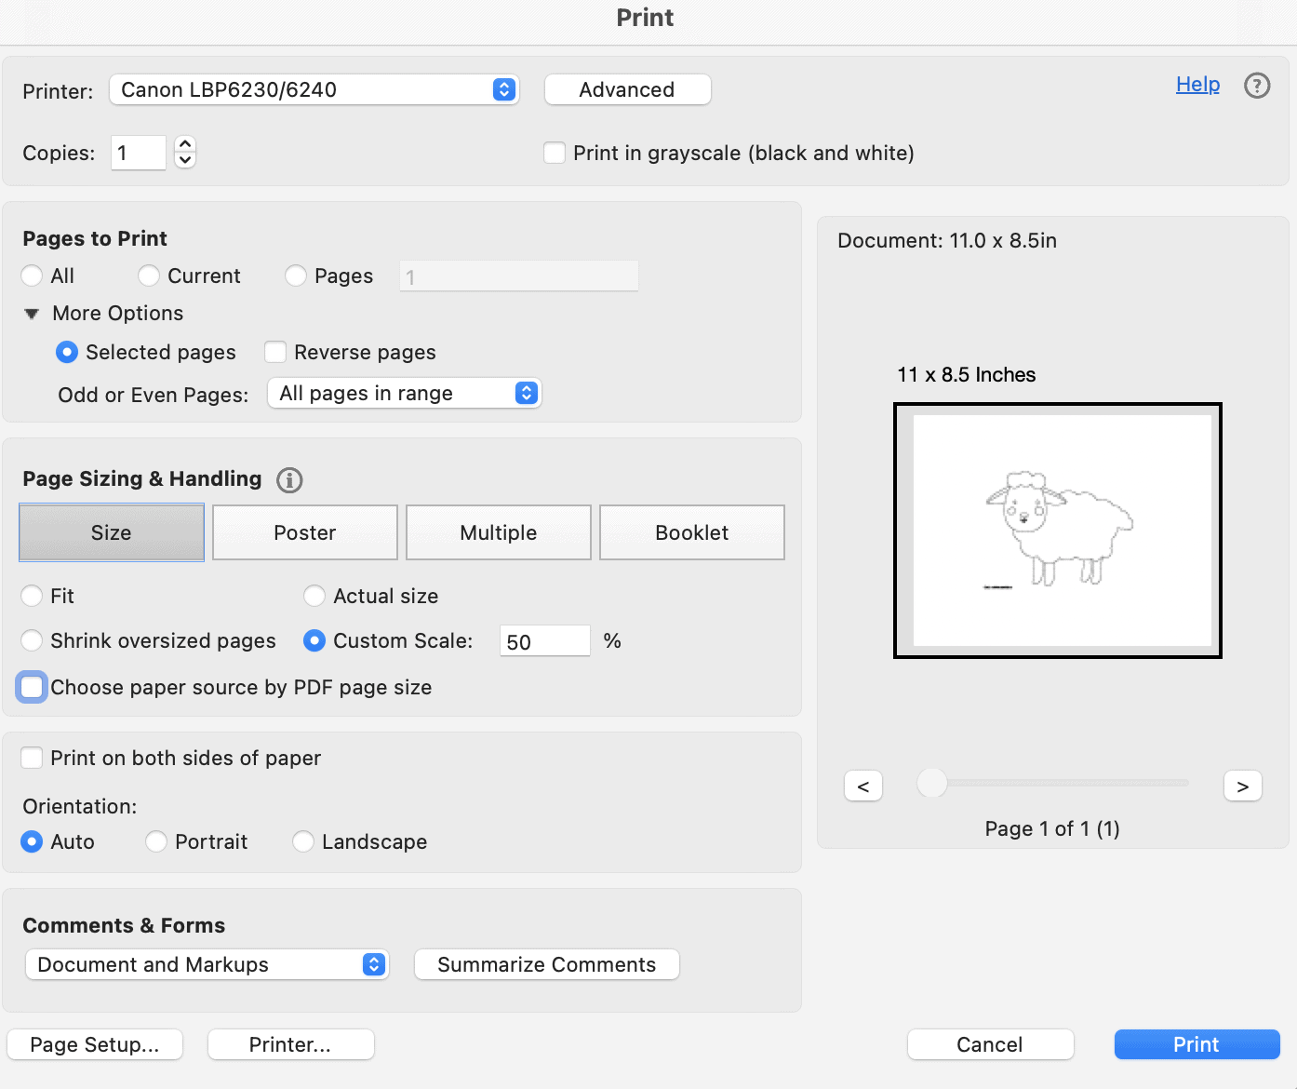Click the page preview slider handle
The image size is (1297, 1089).
(x=931, y=783)
